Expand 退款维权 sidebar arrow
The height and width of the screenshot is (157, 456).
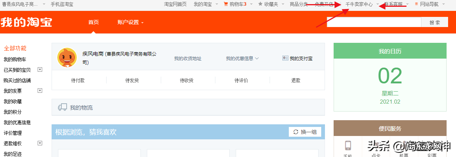40,143
